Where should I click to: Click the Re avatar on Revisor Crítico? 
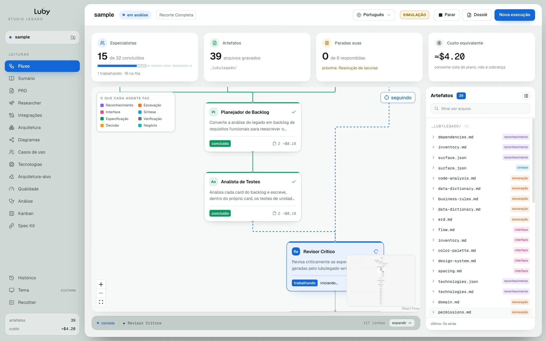[296, 252]
